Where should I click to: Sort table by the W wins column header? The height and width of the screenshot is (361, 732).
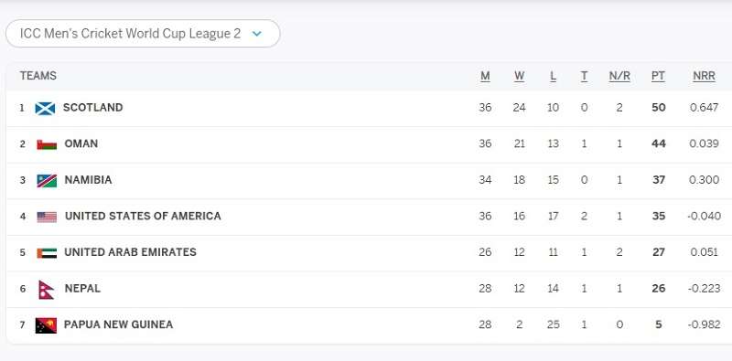tap(519, 76)
